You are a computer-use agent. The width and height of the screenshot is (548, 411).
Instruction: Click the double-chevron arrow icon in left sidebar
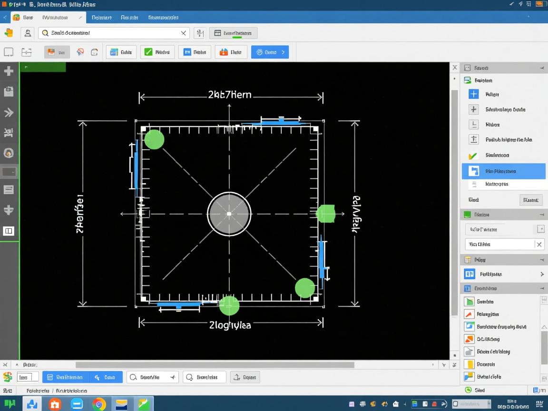coord(9,113)
